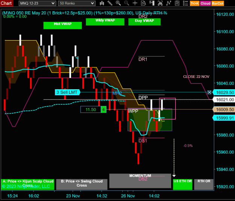The height and width of the screenshot is (201, 235).
Task: Toggle the RTH OR gray button
Action: pos(204,184)
